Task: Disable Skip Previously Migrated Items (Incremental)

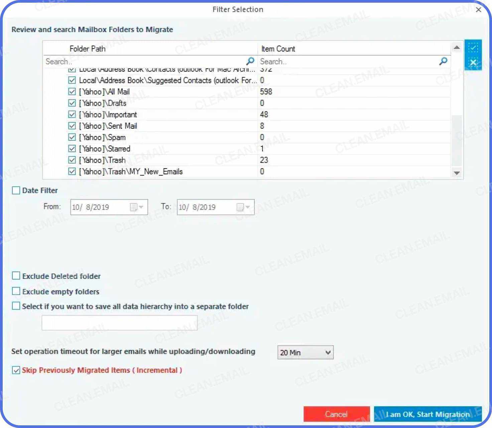Action: [15, 370]
